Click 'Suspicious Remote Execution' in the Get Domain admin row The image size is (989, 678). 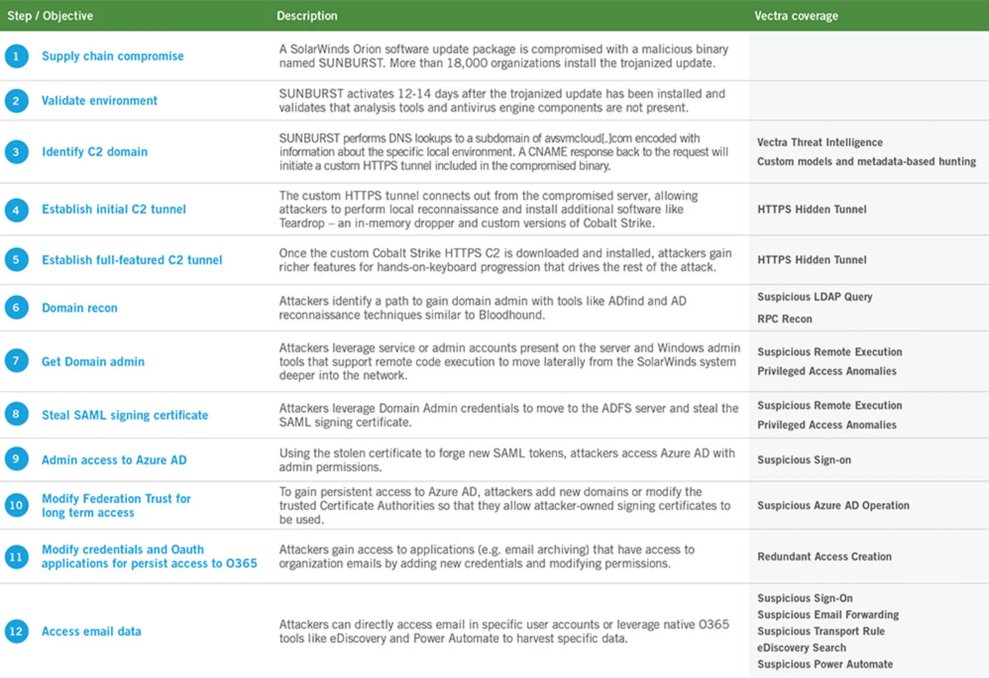click(829, 352)
